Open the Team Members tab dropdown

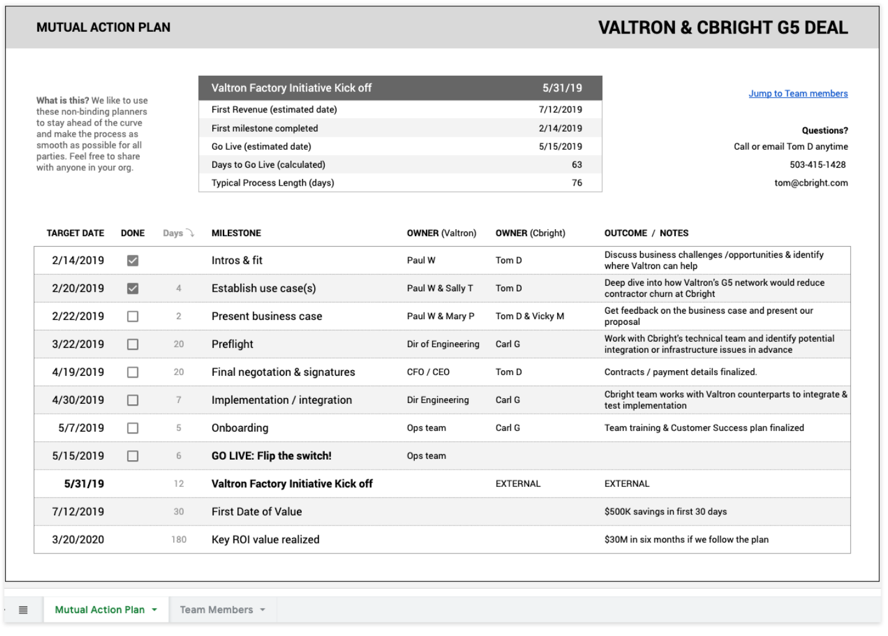(x=263, y=609)
